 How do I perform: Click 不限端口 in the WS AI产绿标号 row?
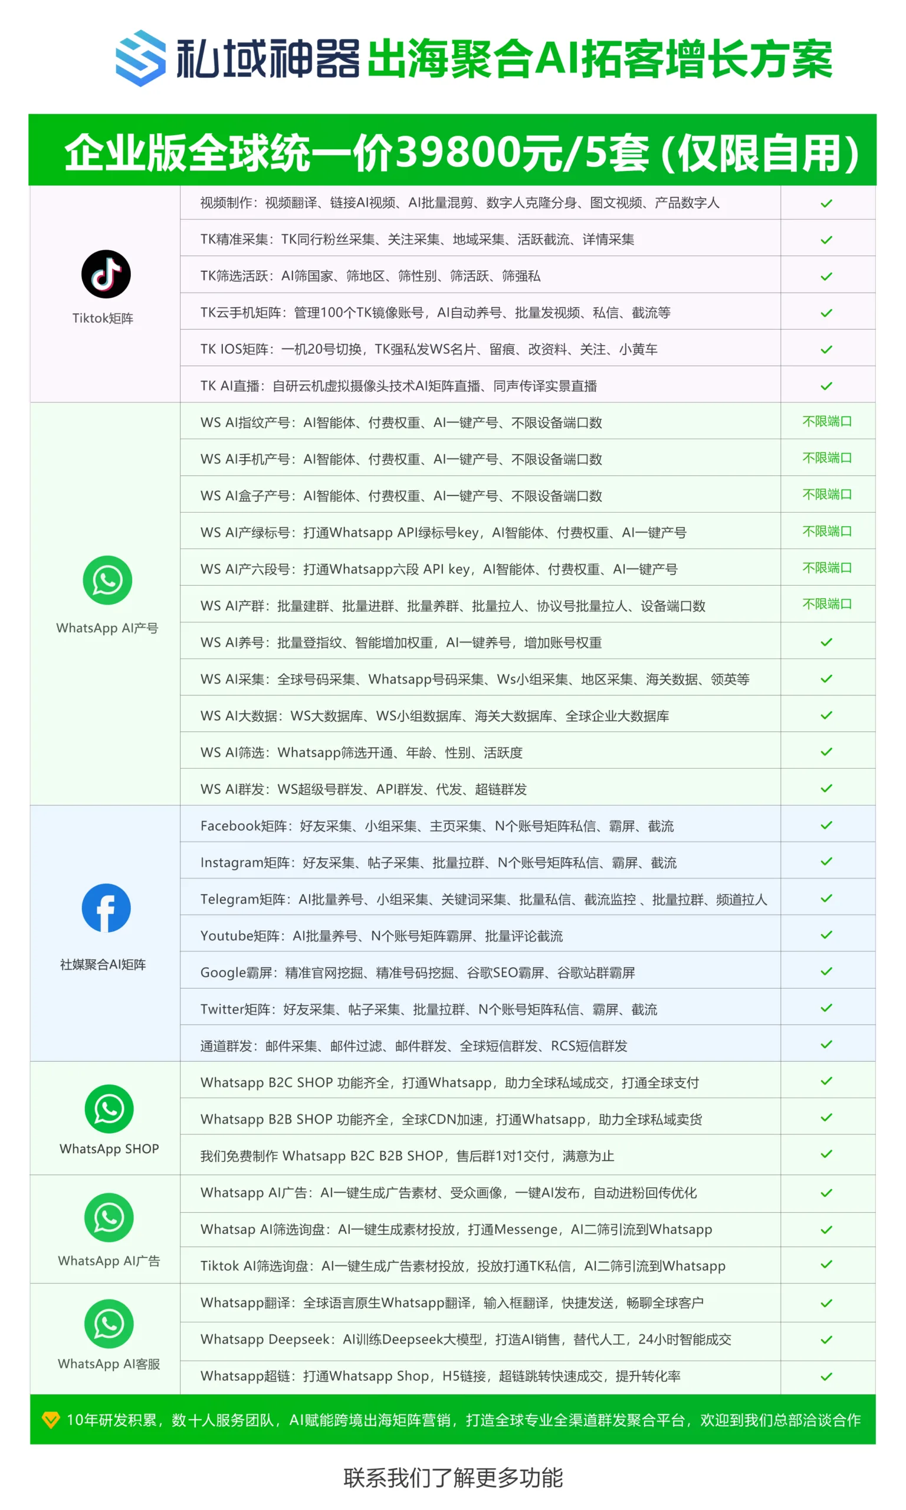[826, 531]
